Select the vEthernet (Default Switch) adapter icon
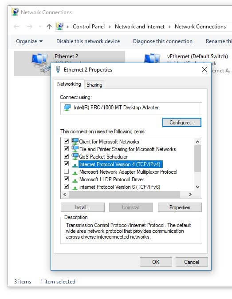232x299 pixels. (x=152, y=58)
